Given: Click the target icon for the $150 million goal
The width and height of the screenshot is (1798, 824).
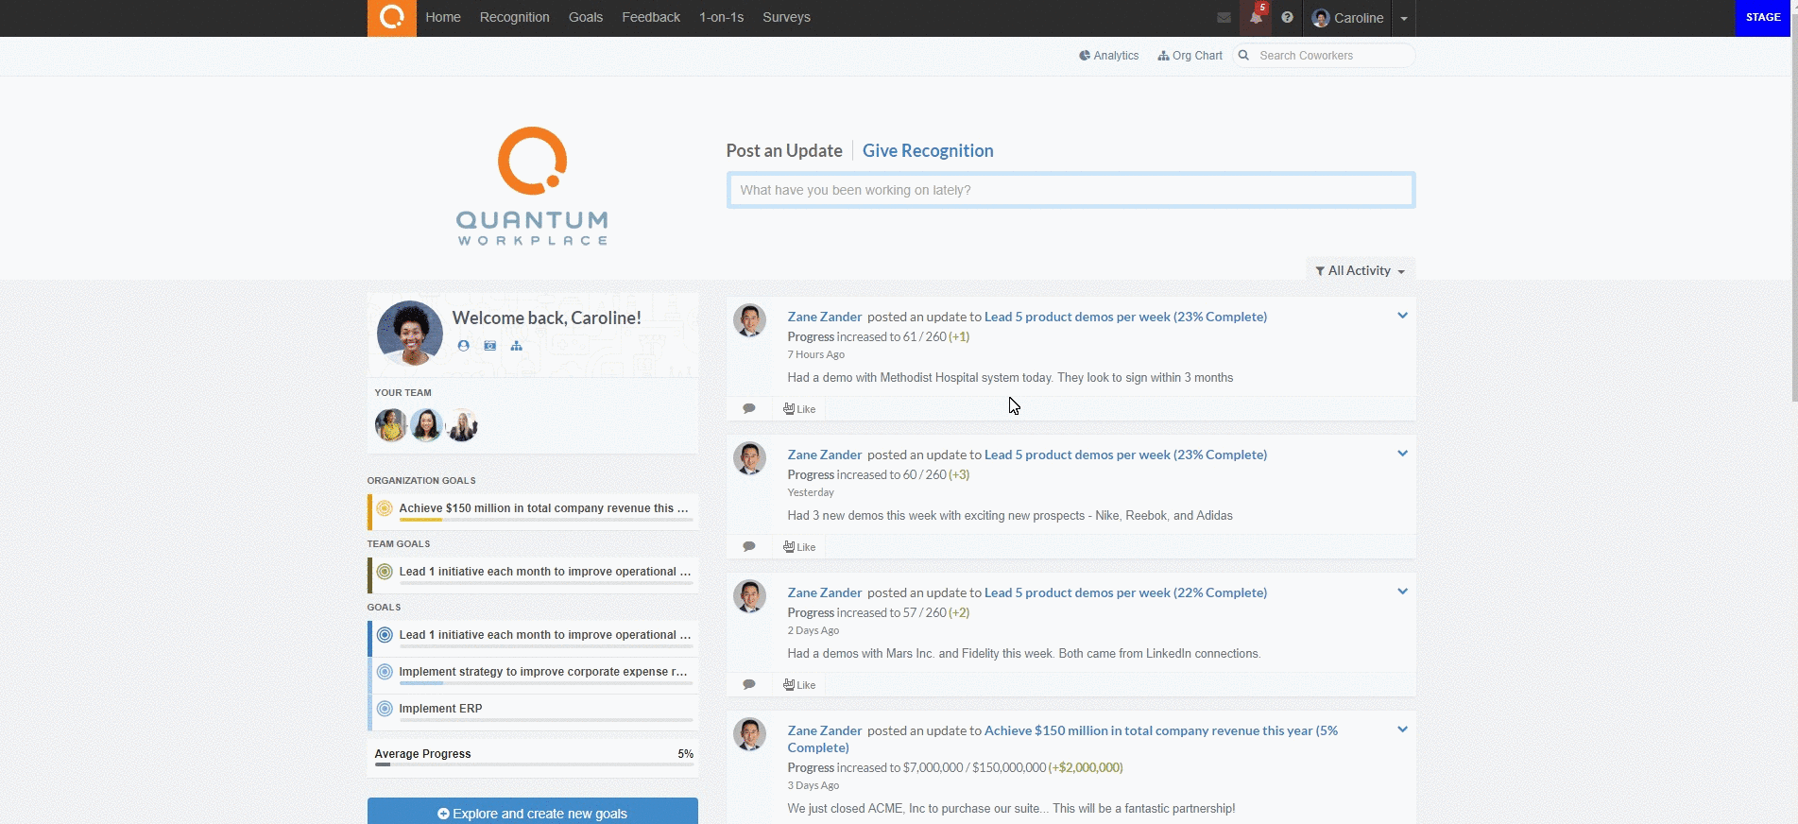Looking at the screenshot, I should click(385, 508).
